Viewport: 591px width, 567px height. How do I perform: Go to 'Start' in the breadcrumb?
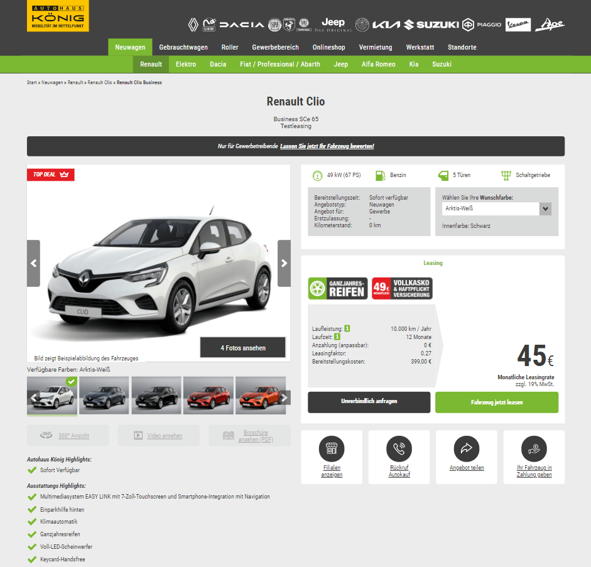click(x=31, y=82)
